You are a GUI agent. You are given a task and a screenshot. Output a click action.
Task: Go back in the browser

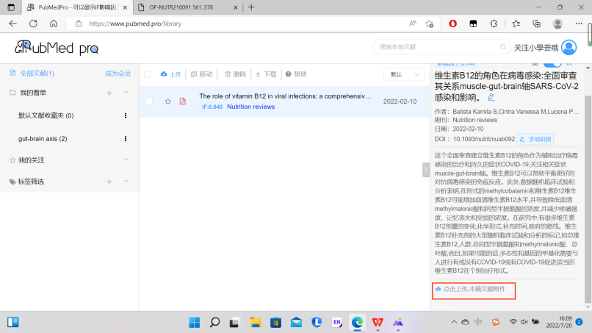pos(12,24)
